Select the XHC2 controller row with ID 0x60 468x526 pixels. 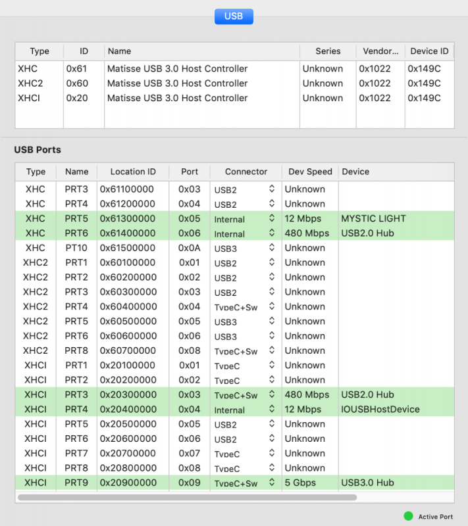click(x=197, y=84)
